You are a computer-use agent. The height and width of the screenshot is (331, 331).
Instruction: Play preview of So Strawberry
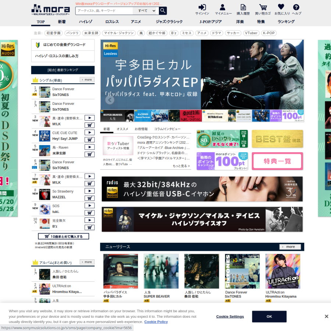pos(89,191)
